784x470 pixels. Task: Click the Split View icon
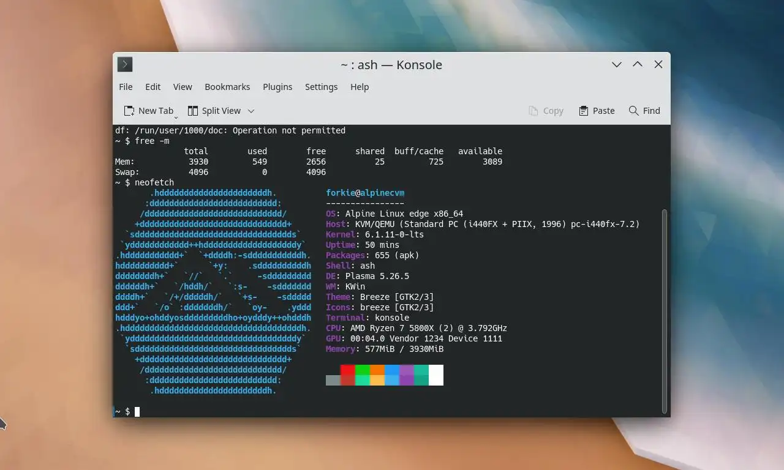(x=193, y=111)
